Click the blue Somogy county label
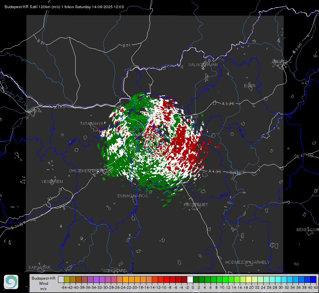Image resolution: width=319 pixels, height=293 pixels. [x=65, y=240]
